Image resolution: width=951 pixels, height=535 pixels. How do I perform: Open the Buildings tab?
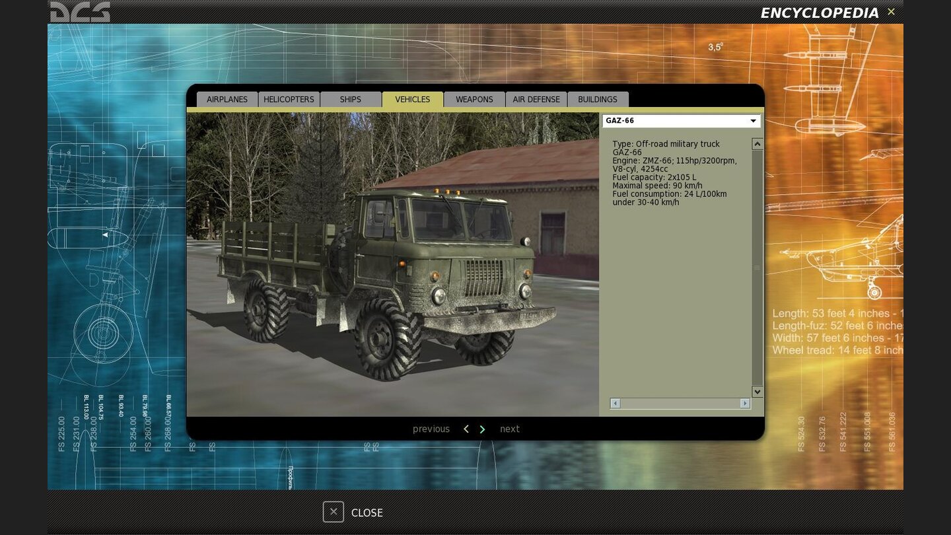[598, 99]
